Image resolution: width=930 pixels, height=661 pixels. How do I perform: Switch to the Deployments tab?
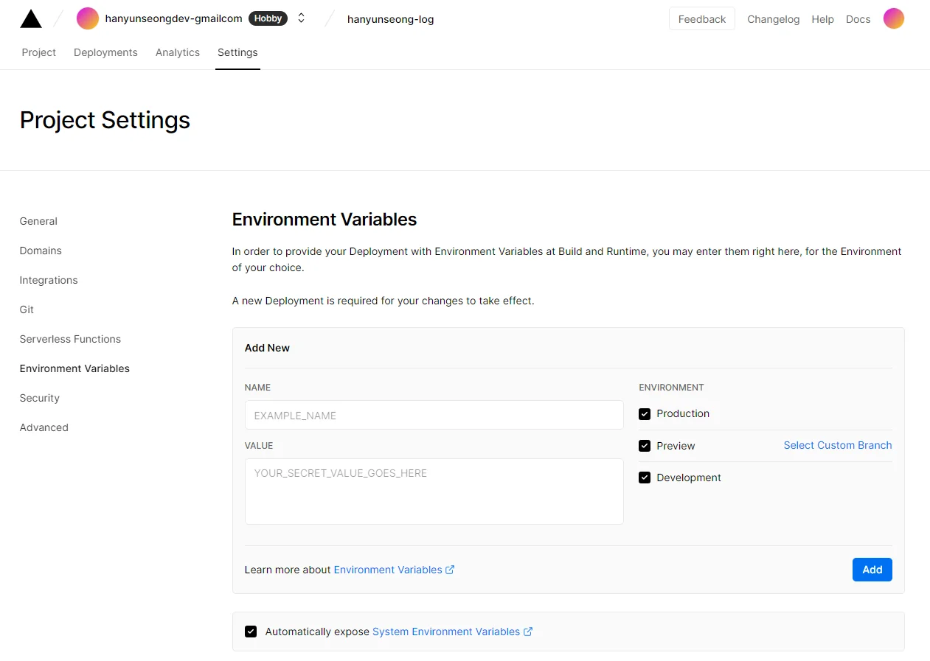105,52
